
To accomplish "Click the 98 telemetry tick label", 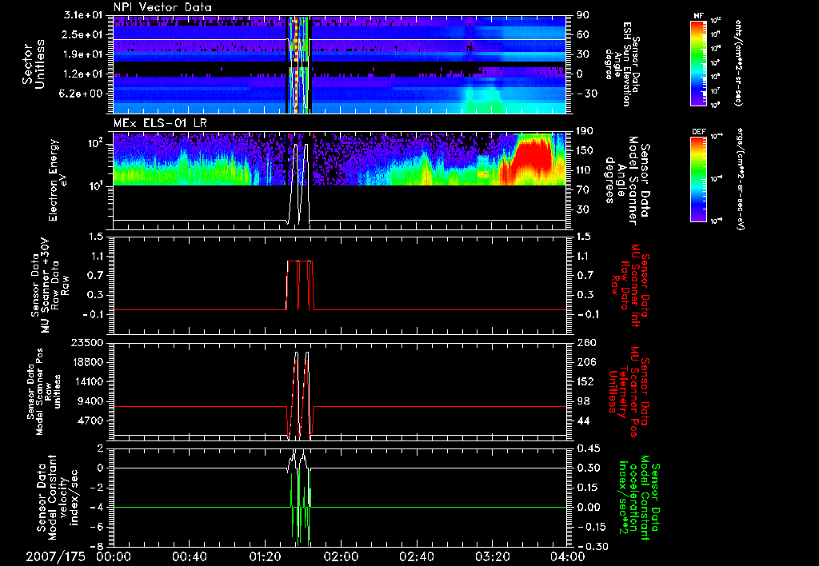I will [x=583, y=401].
